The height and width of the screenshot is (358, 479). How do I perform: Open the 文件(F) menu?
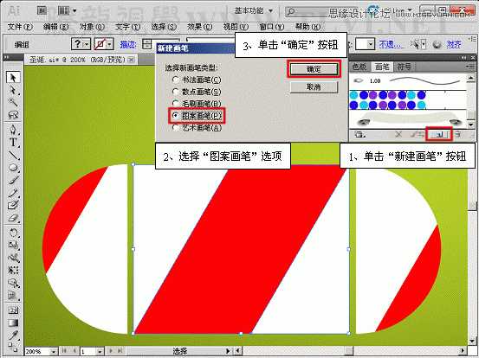(x=20, y=27)
